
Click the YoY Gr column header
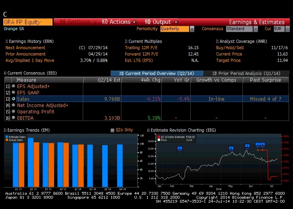[x=176, y=80]
